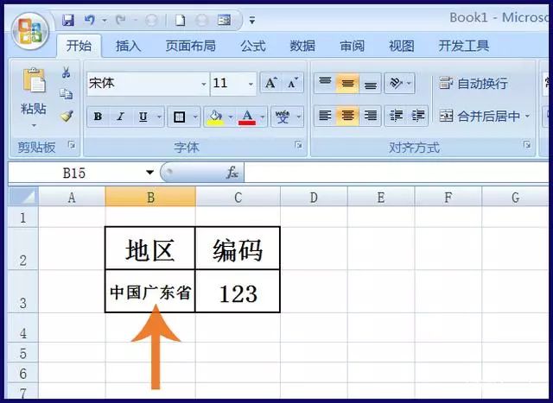Open fill color palette dropdown

point(231,117)
